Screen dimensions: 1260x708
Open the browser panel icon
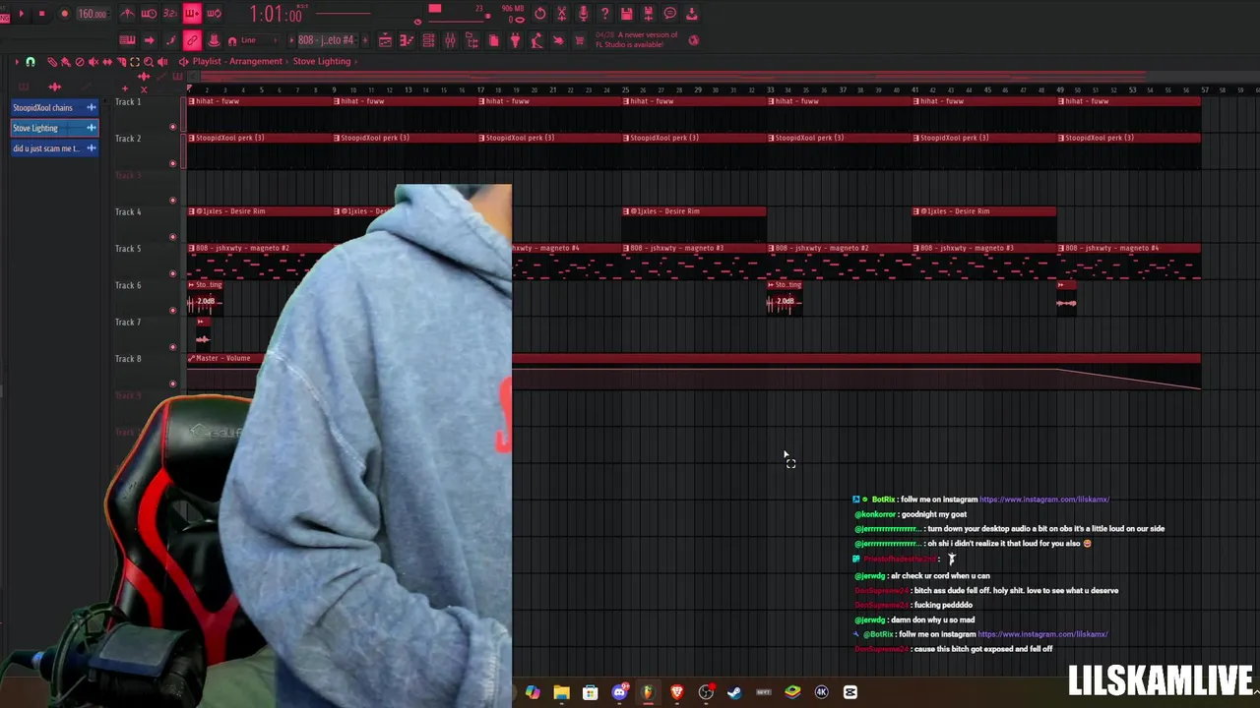(x=472, y=40)
